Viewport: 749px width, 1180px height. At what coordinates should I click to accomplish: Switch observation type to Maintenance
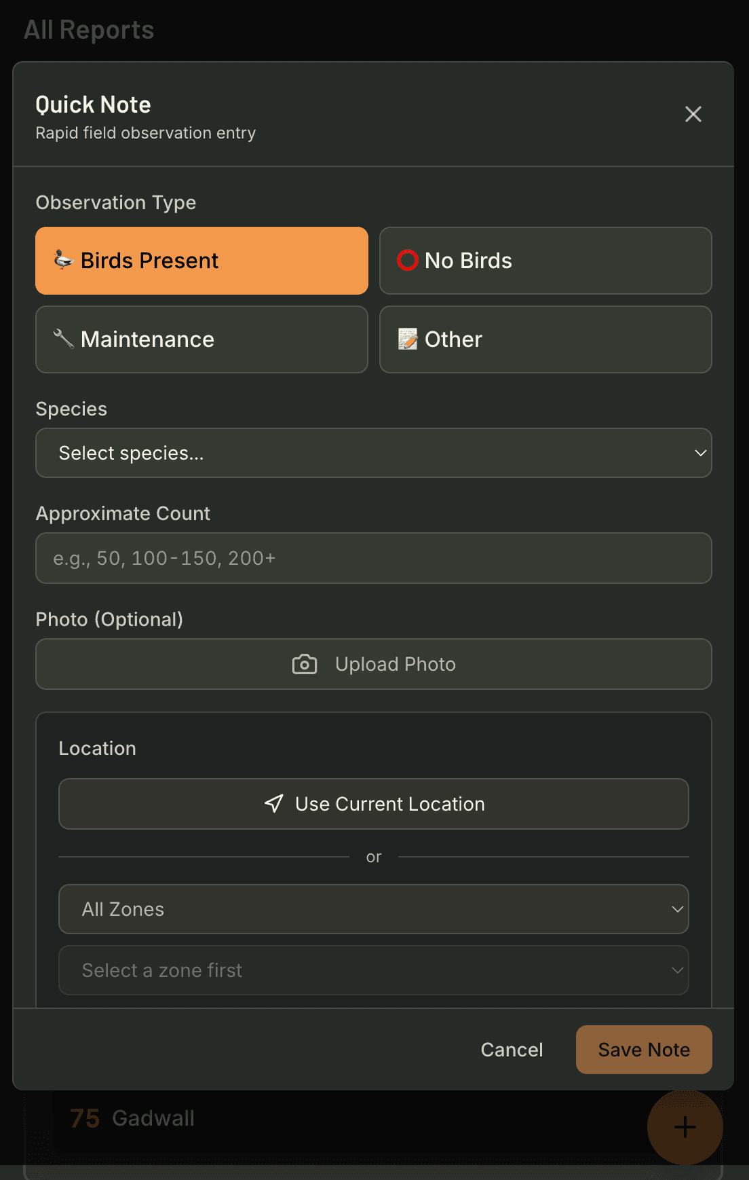tap(201, 339)
